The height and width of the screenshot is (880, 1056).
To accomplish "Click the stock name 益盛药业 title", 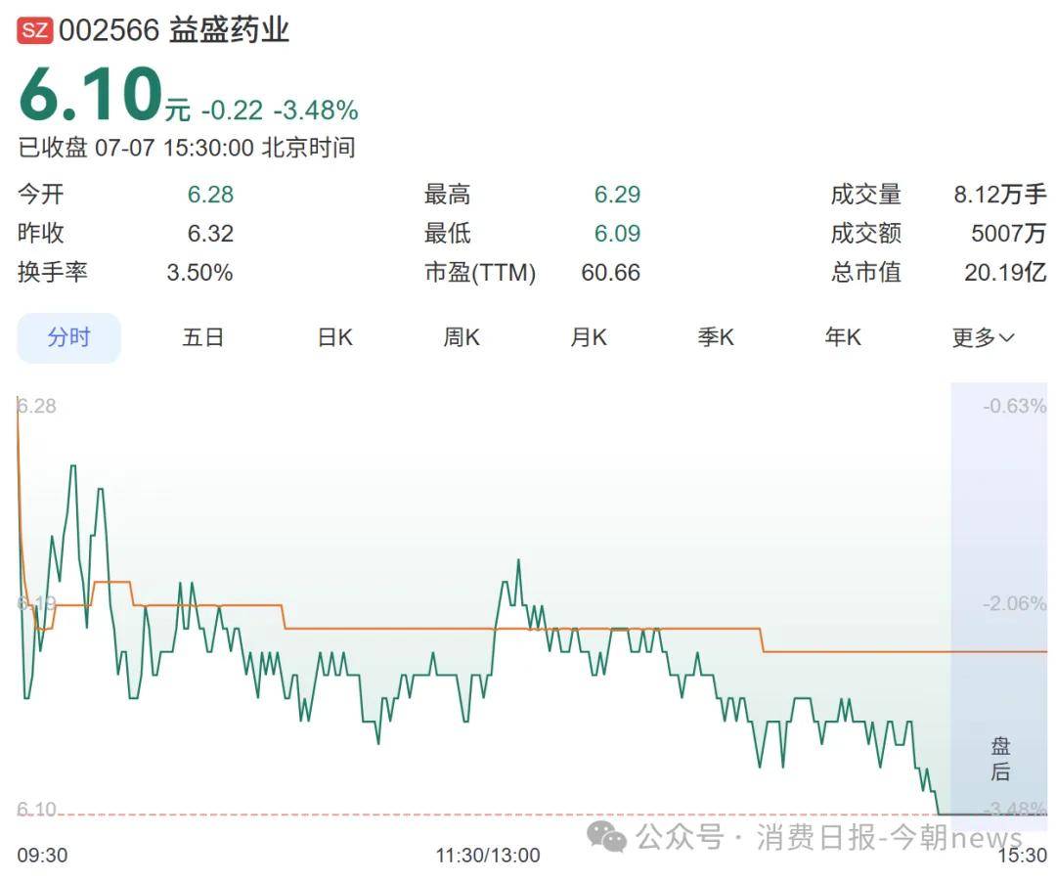I will click(229, 30).
